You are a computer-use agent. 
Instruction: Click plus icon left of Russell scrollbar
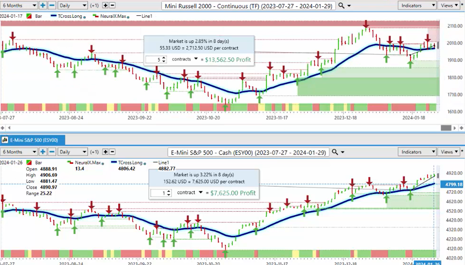coord(3,128)
